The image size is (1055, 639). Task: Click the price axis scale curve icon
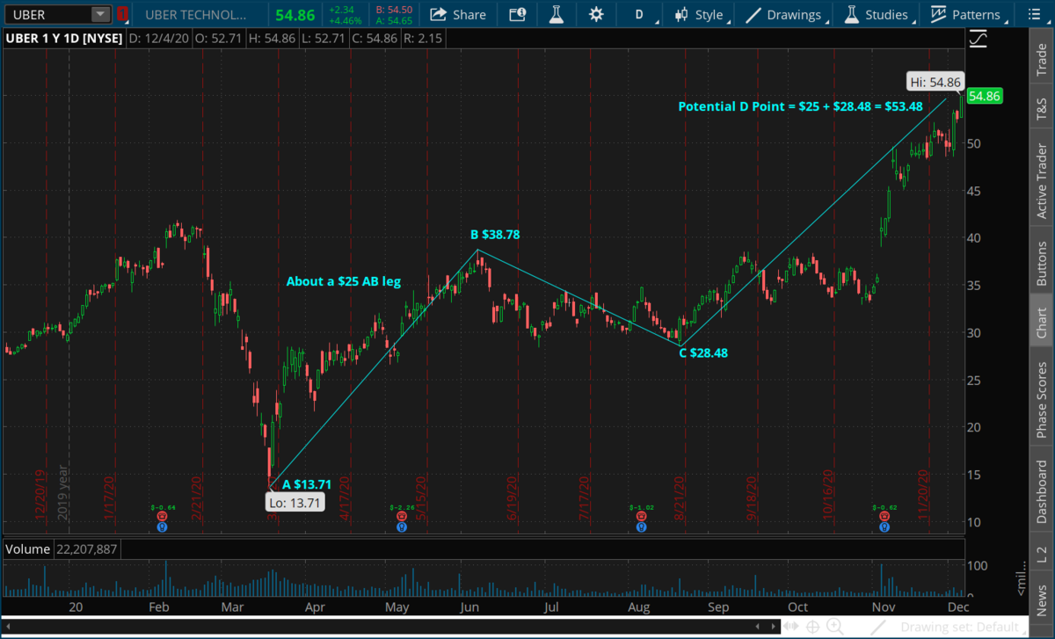(x=977, y=39)
